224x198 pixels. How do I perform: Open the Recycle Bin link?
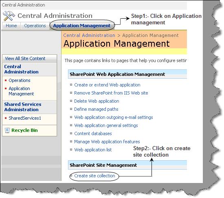pos(24,130)
